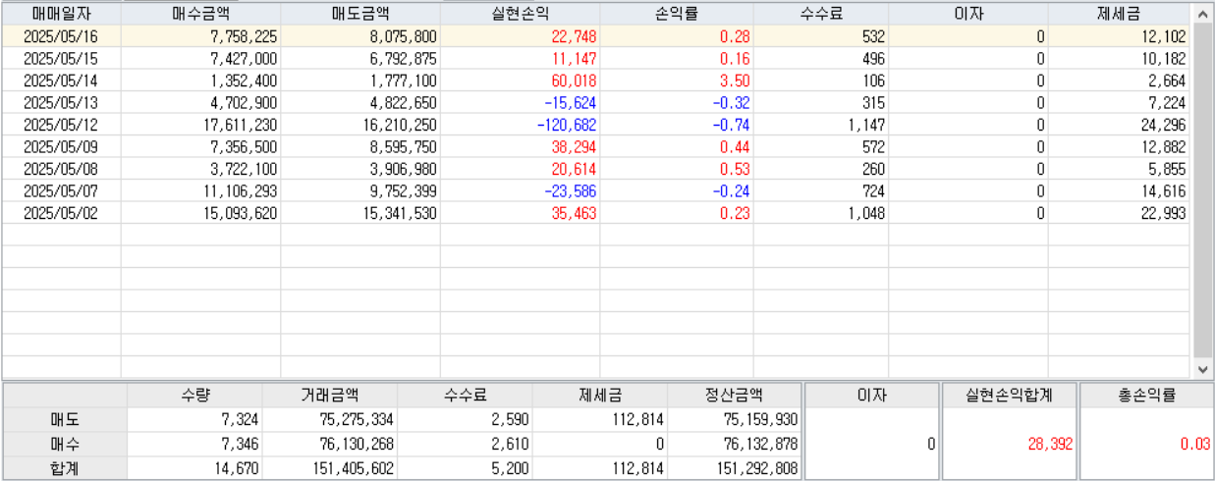The width and height of the screenshot is (1215, 481).
Task: Click the 실현손익합계 header
Action: [x=1009, y=396]
